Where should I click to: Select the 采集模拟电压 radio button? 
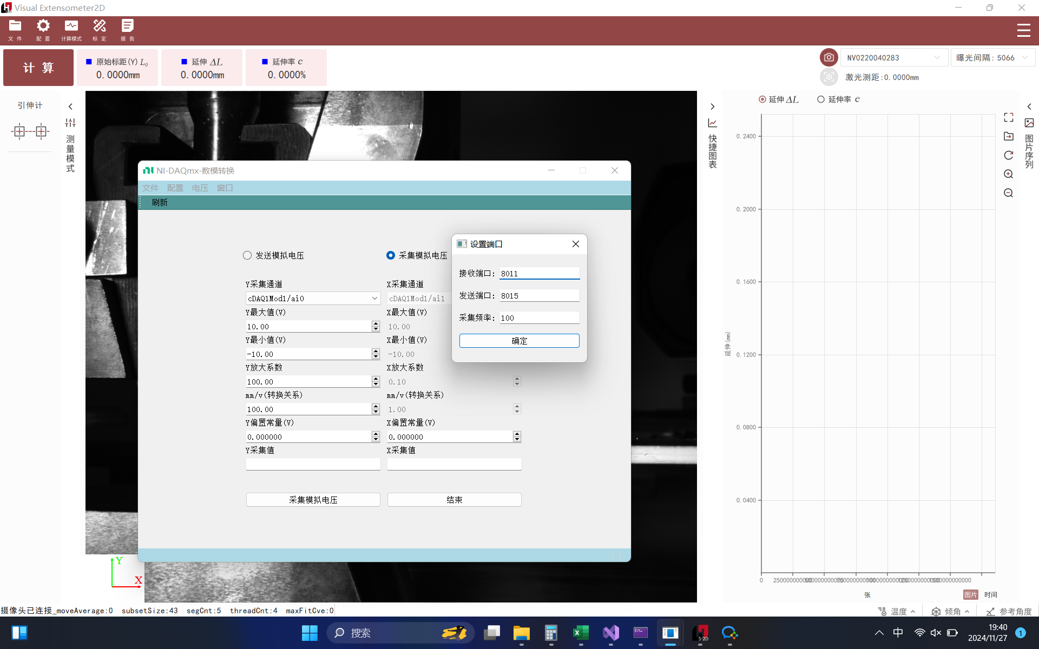tap(391, 255)
